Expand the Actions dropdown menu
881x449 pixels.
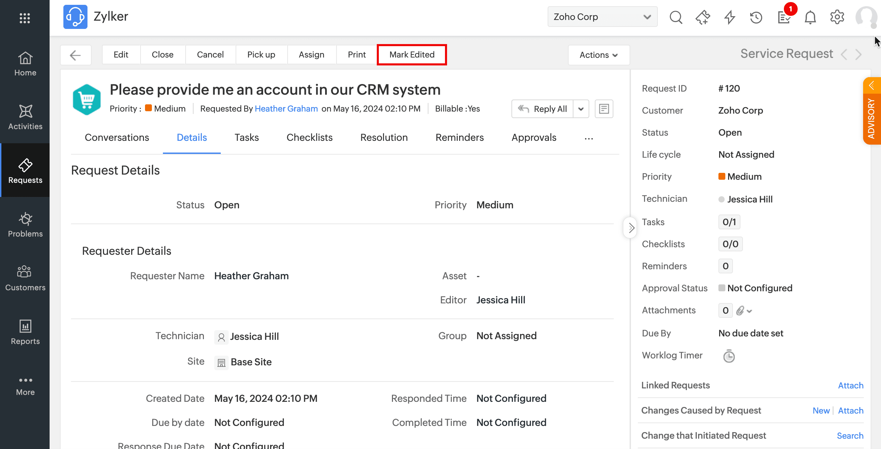pyautogui.click(x=599, y=55)
